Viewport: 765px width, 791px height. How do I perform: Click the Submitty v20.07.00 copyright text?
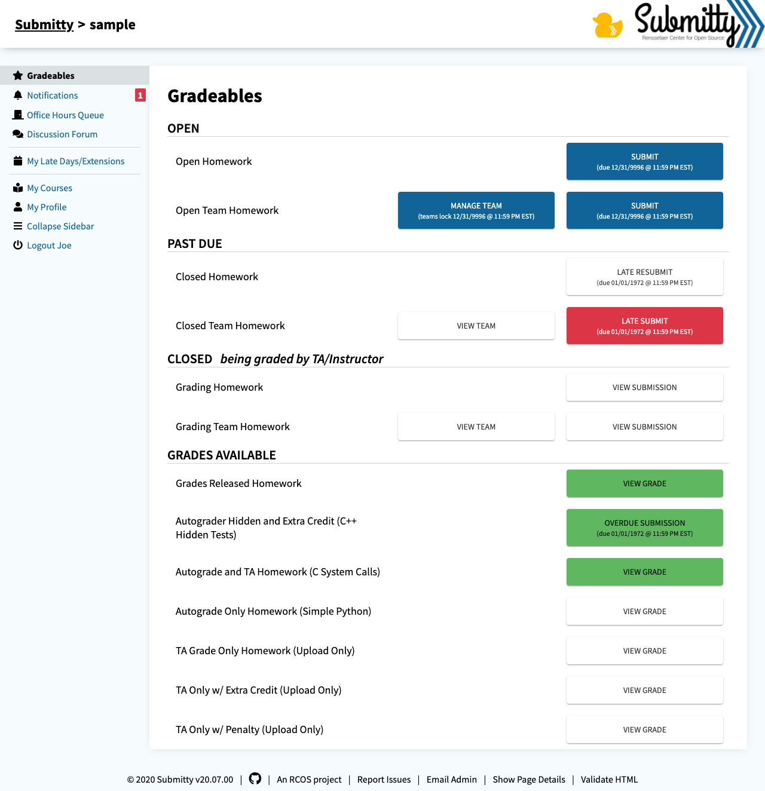point(180,780)
